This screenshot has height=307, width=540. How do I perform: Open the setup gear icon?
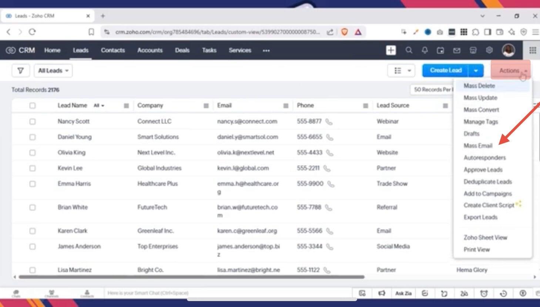pyautogui.click(x=489, y=50)
